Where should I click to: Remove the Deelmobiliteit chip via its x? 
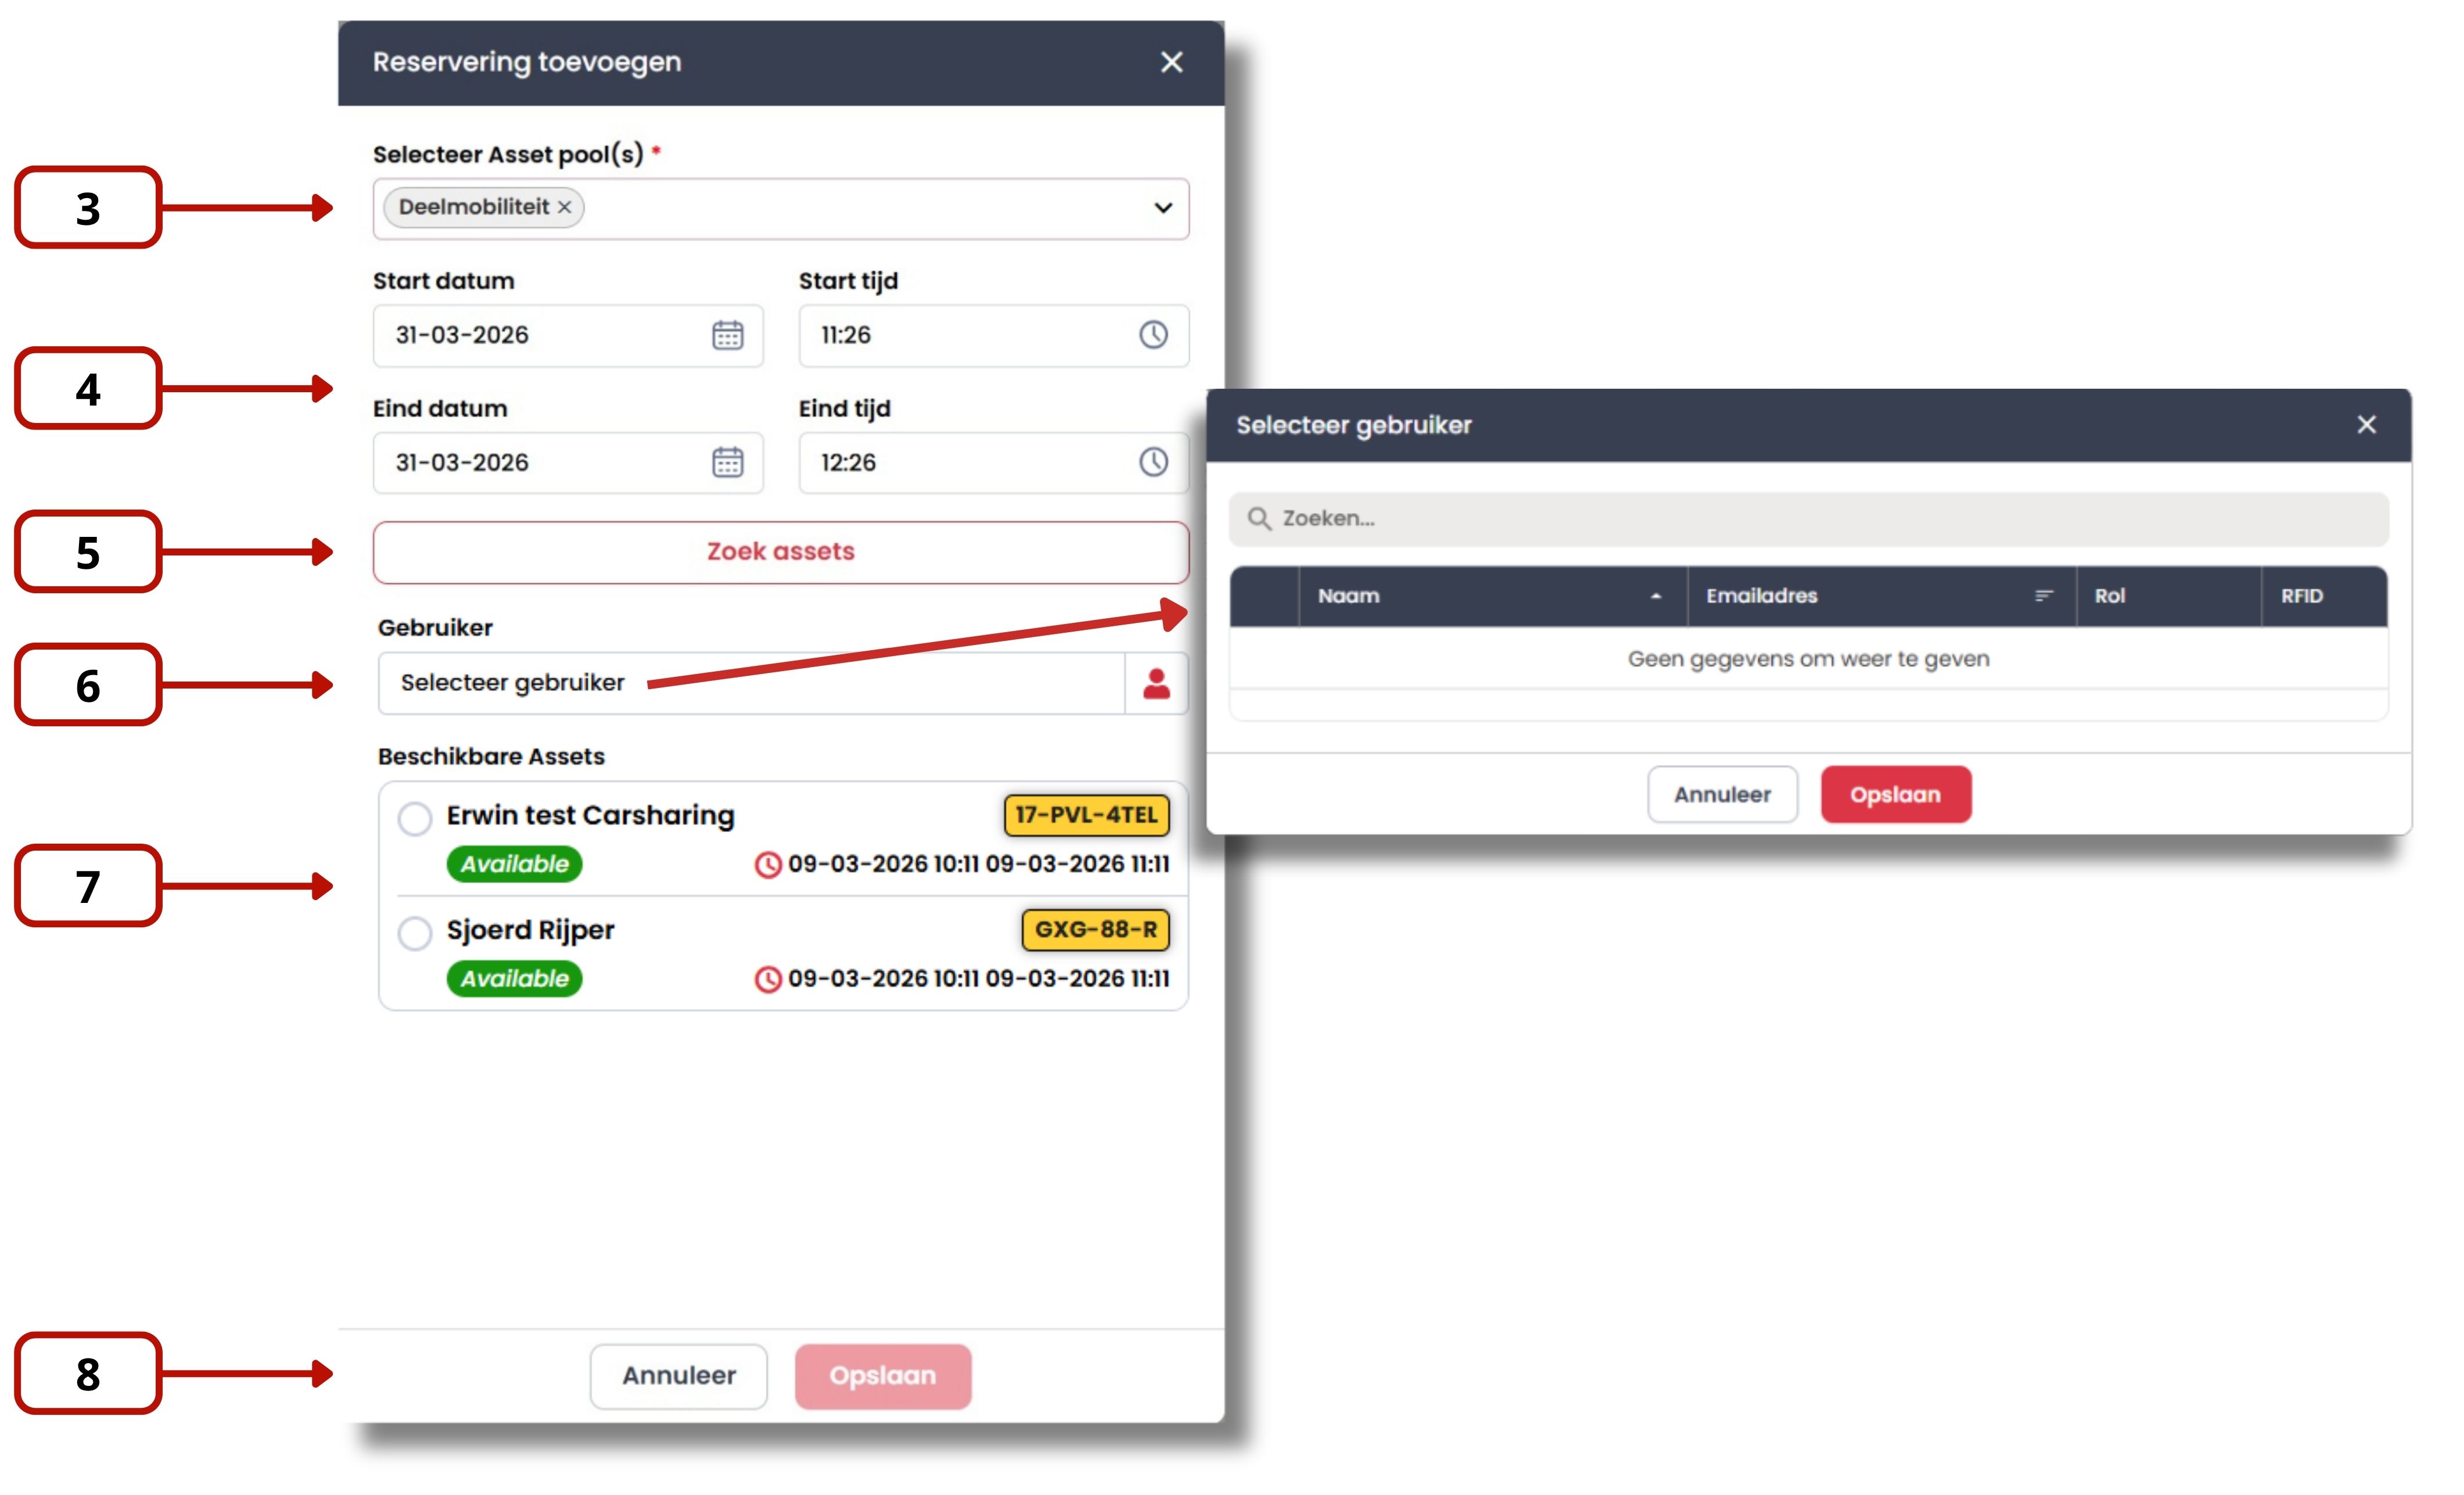[x=565, y=207]
